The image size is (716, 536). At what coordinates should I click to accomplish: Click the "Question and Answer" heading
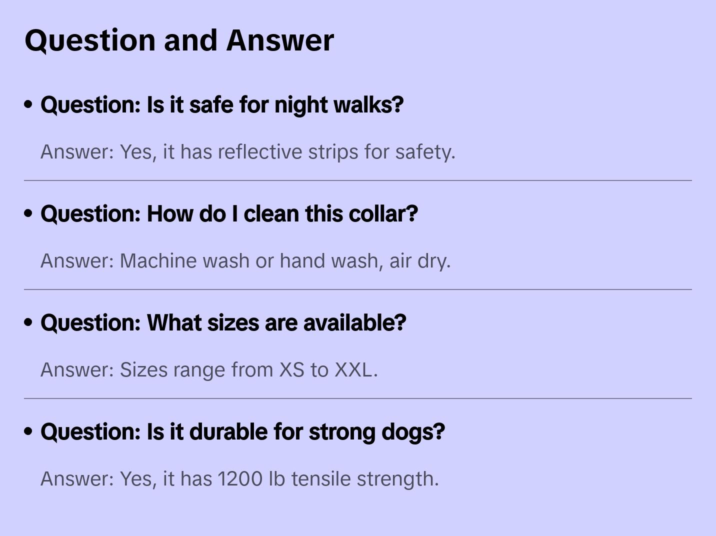pyautogui.click(x=179, y=40)
